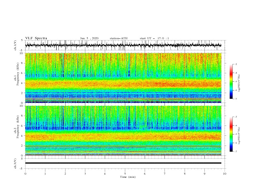Click the ch.1 waveform trace plot
Viewport: 253px width, 195px height.
[x=123, y=45]
